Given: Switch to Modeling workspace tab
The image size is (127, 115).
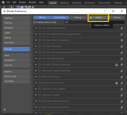Looking at the screenshot, I should pos(64,3).
